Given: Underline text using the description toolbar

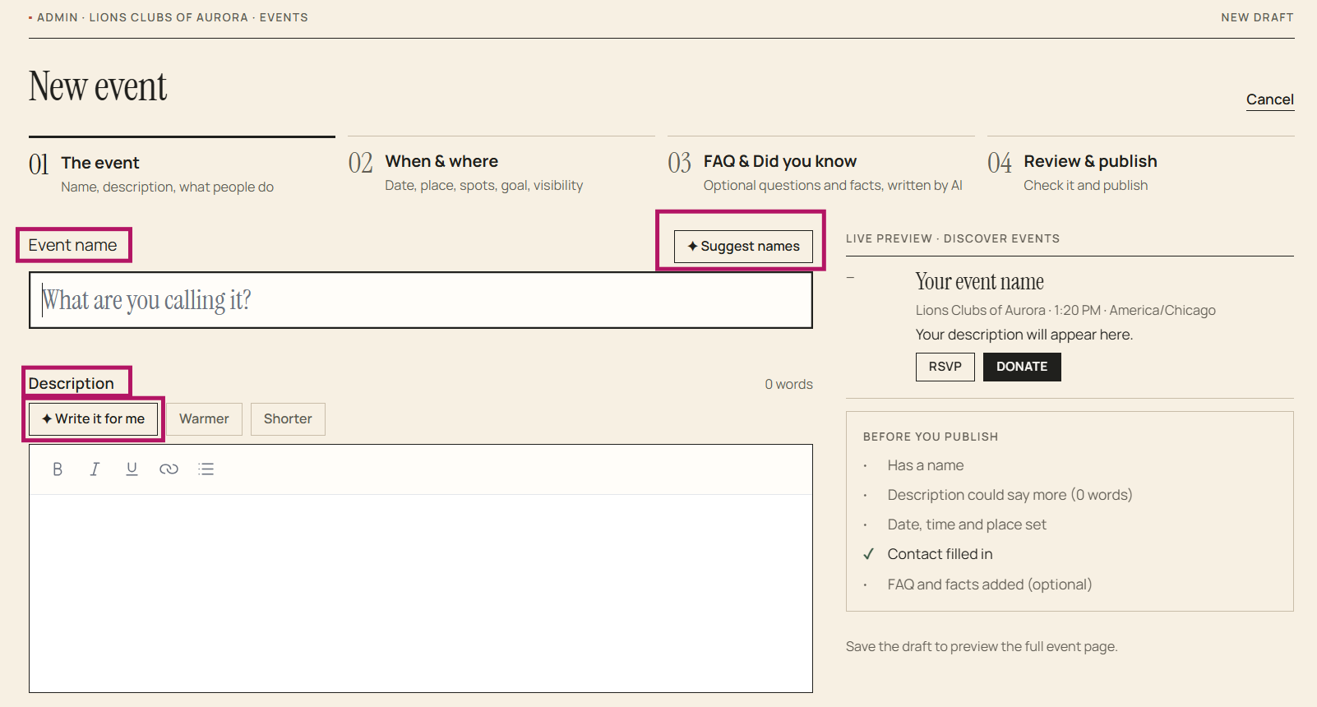Looking at the screenshot, I should pyautogui.click(x=132, y=469).
